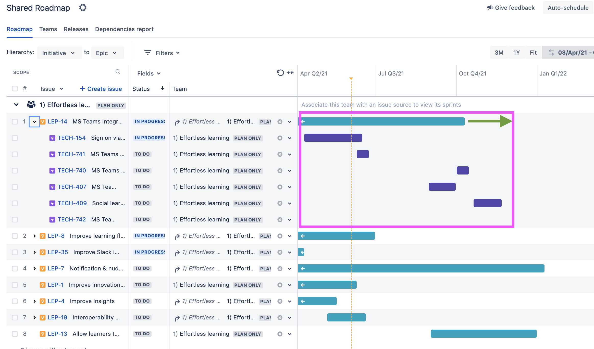Click the LEP-14 epic icon

pos(43,121)
